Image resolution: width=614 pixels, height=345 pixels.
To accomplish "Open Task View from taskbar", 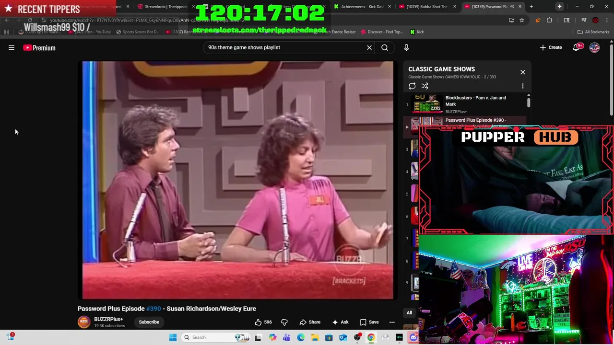I will tap(258, 337).
